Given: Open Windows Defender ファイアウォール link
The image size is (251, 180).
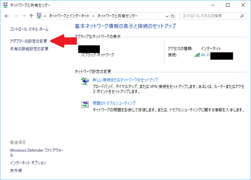Looking at the screenshot, I should pos(37,153).
